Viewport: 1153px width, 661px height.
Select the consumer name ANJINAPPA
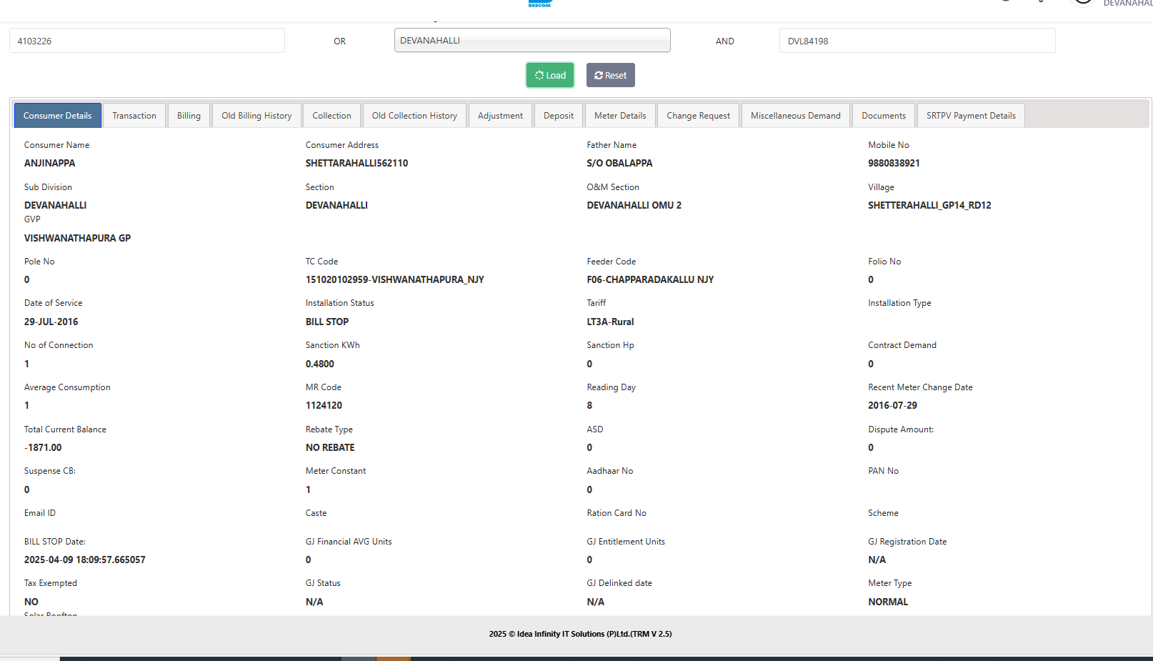[x=50, y=163]
